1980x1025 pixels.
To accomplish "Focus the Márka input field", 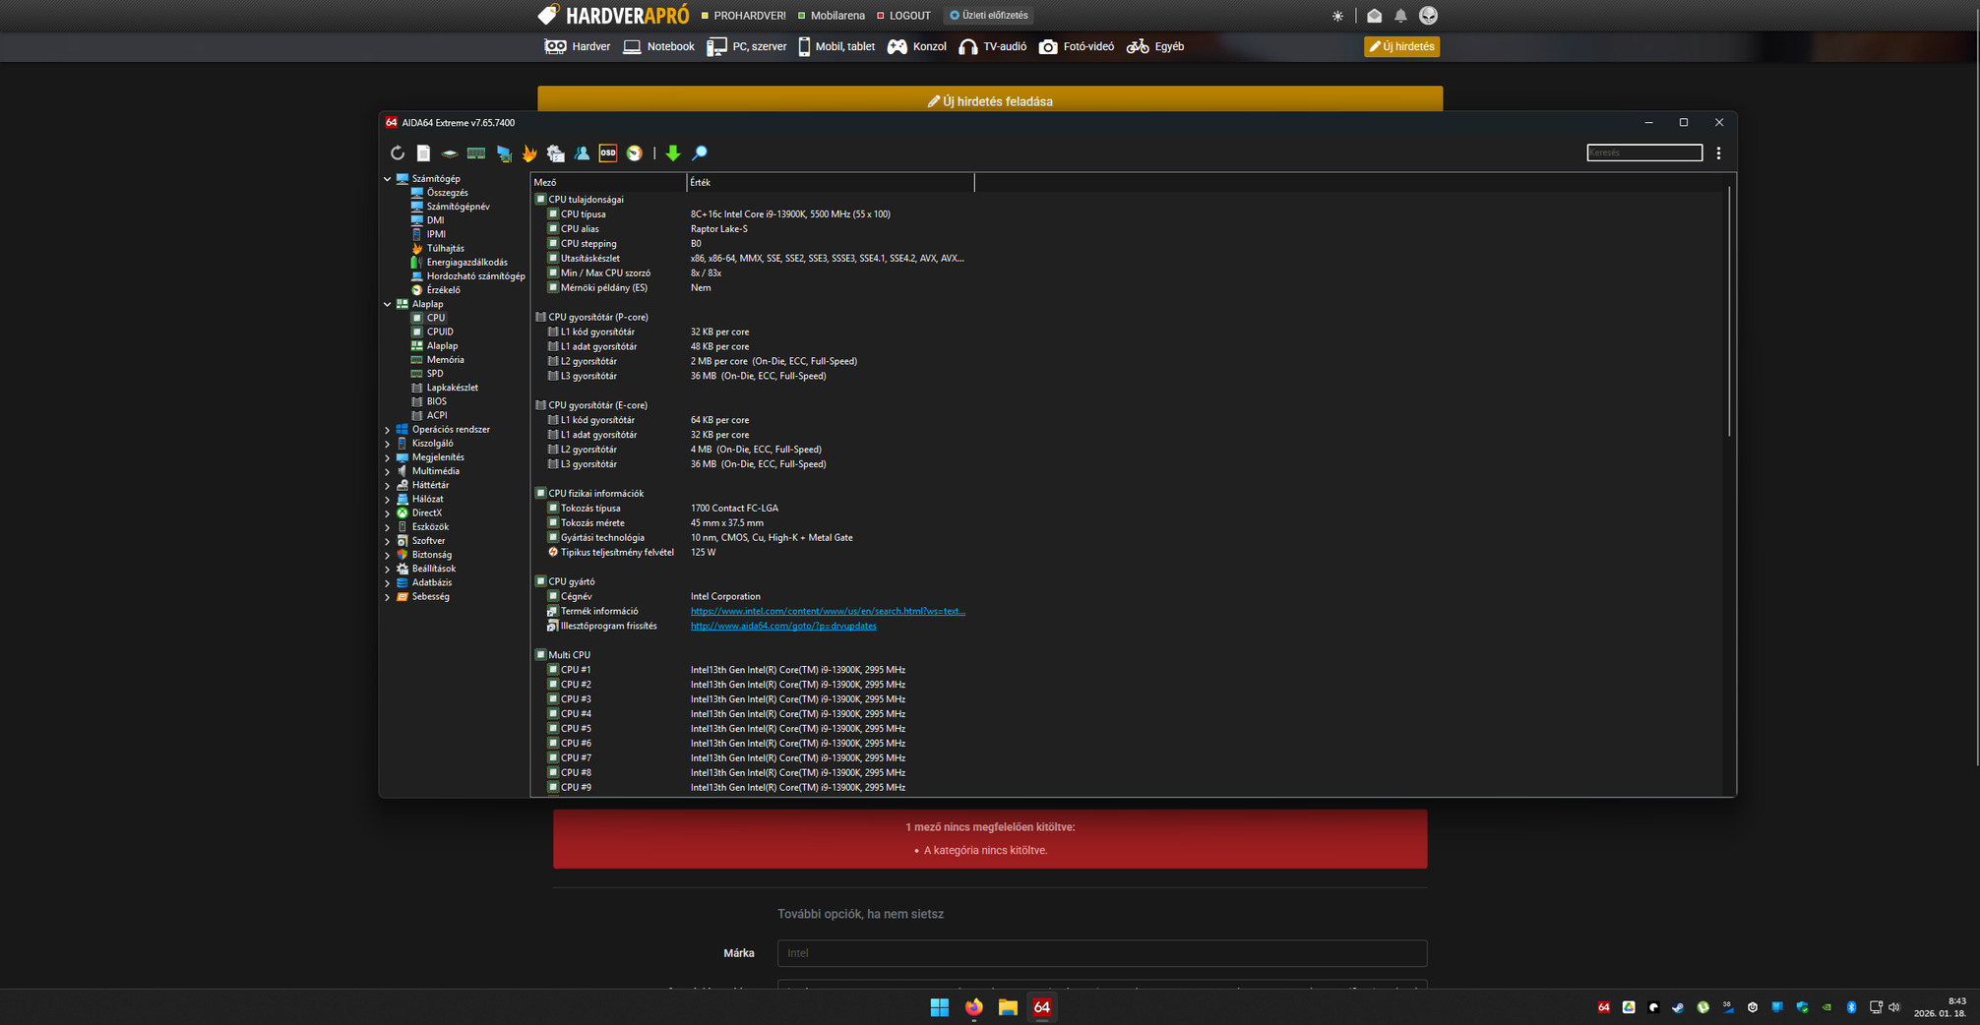I will tap(1102, 953).
